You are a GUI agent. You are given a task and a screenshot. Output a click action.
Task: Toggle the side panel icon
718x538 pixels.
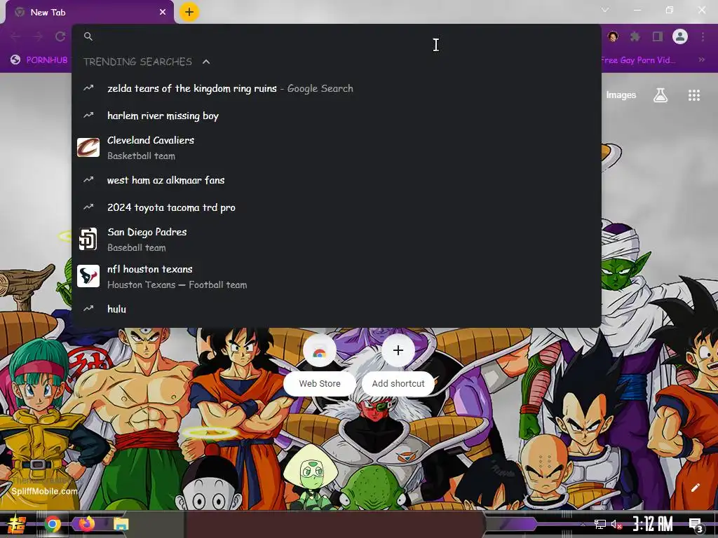point(658,36)
